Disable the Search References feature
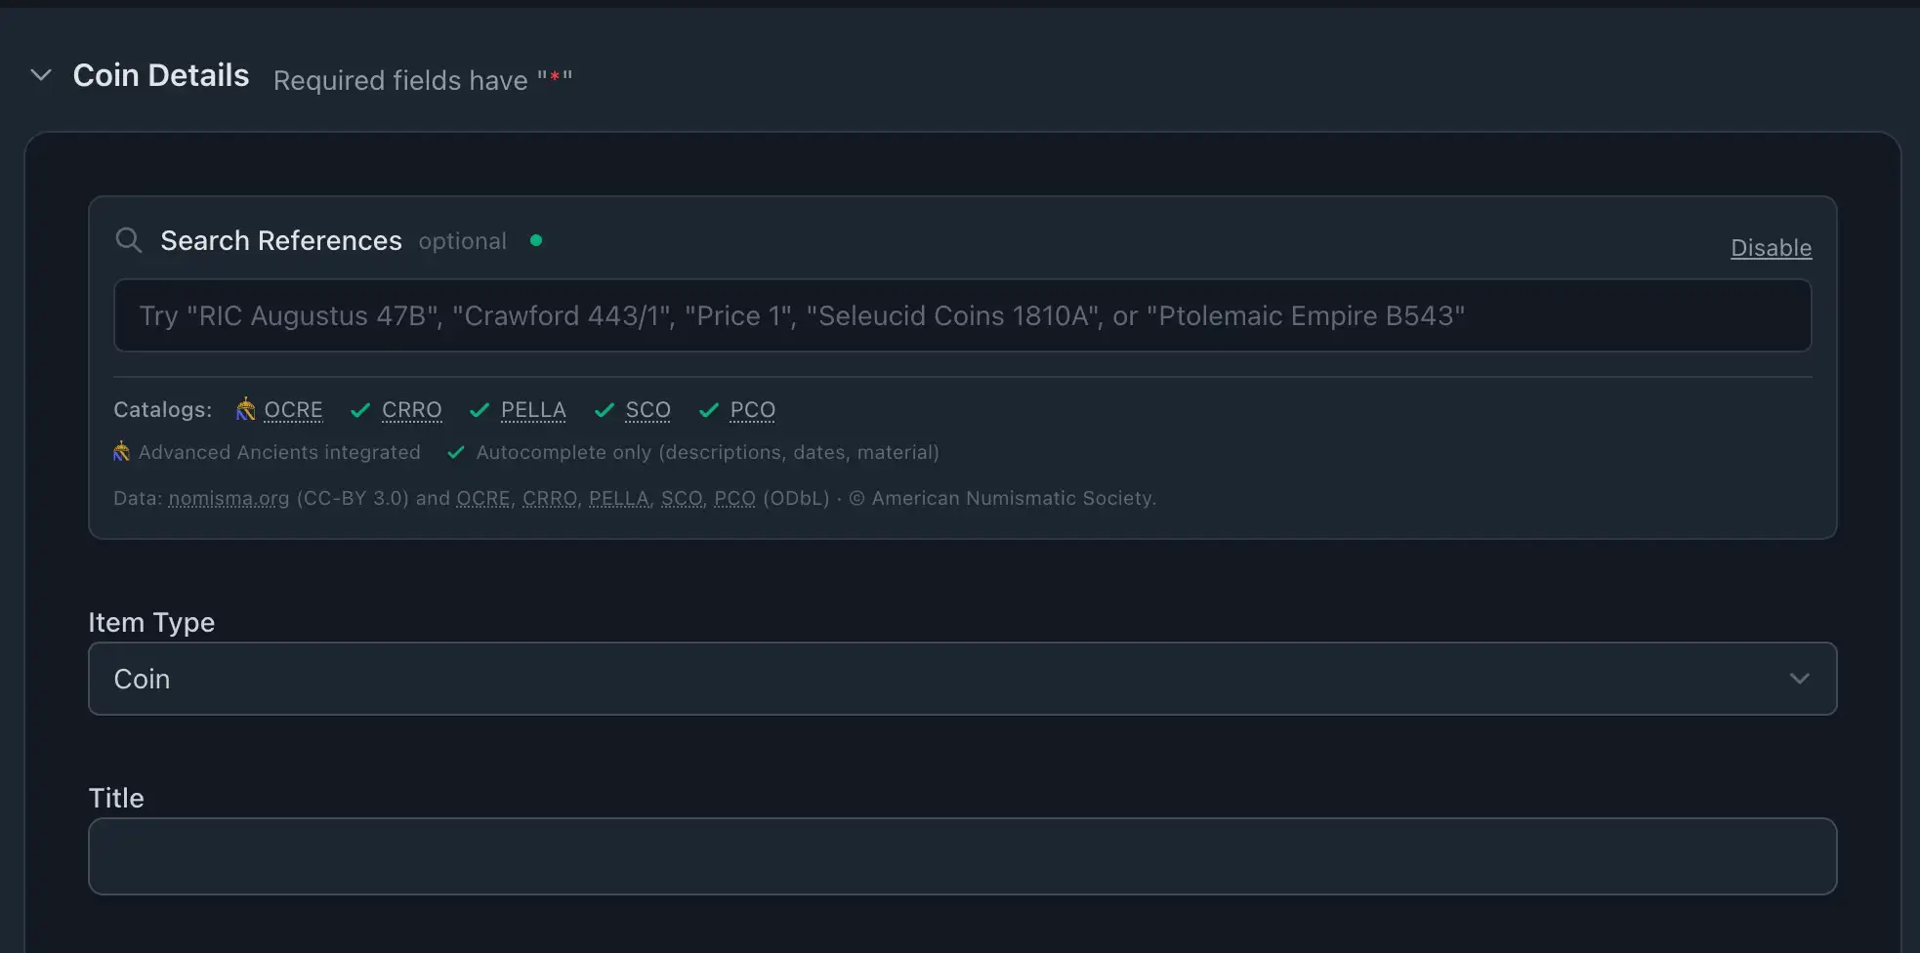This screenshot has height=953, width=1920. 1771,247
